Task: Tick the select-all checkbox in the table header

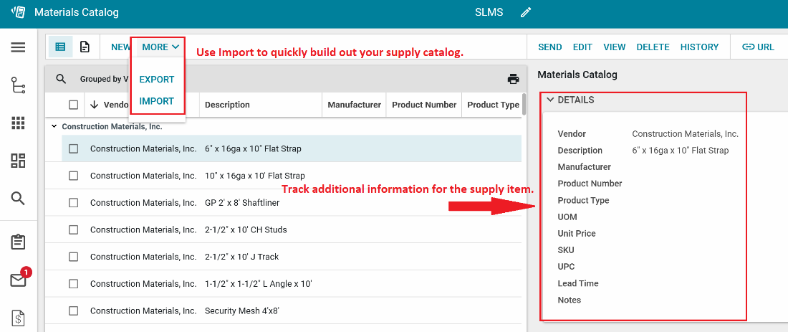Action: coord(73,105)
